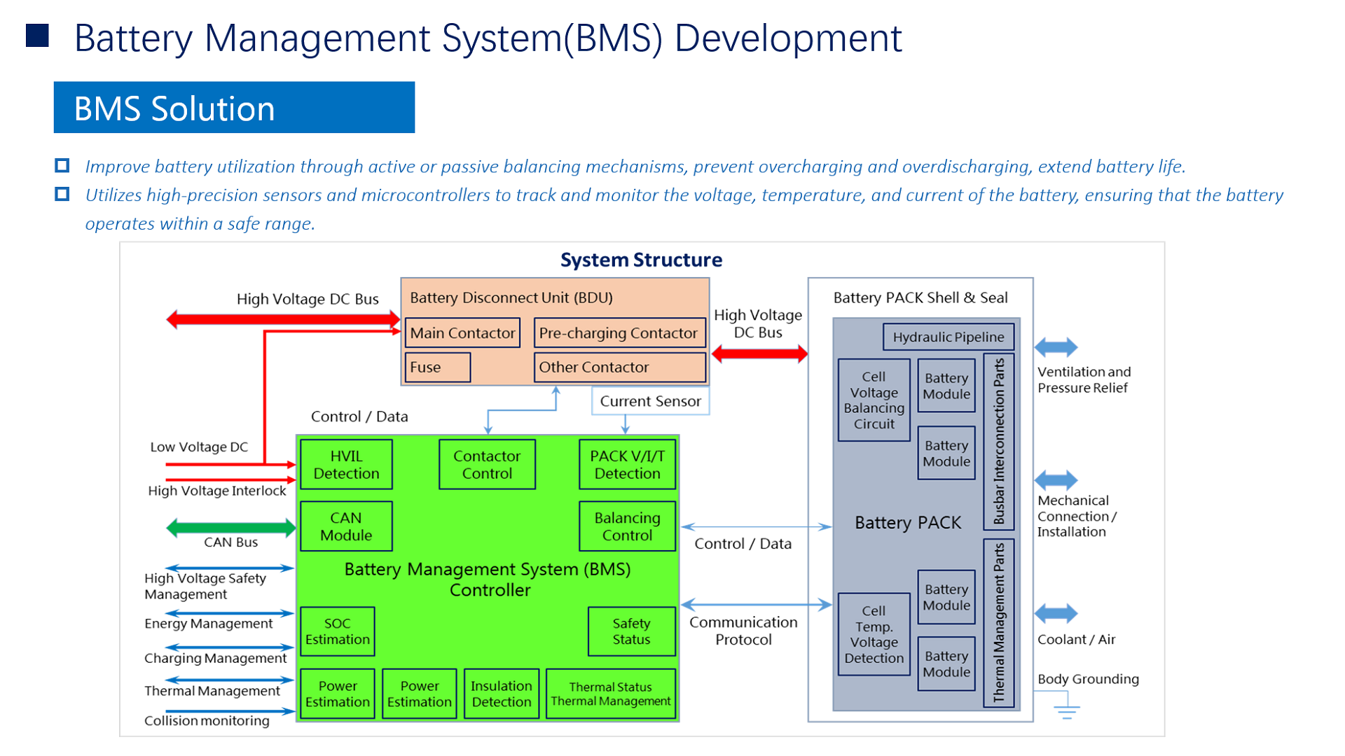Image resolution: width=1345 pixels, height=756 pixels.
Task: Select the Thermal Status Thermal Management block
Action: tap(611, 694)
